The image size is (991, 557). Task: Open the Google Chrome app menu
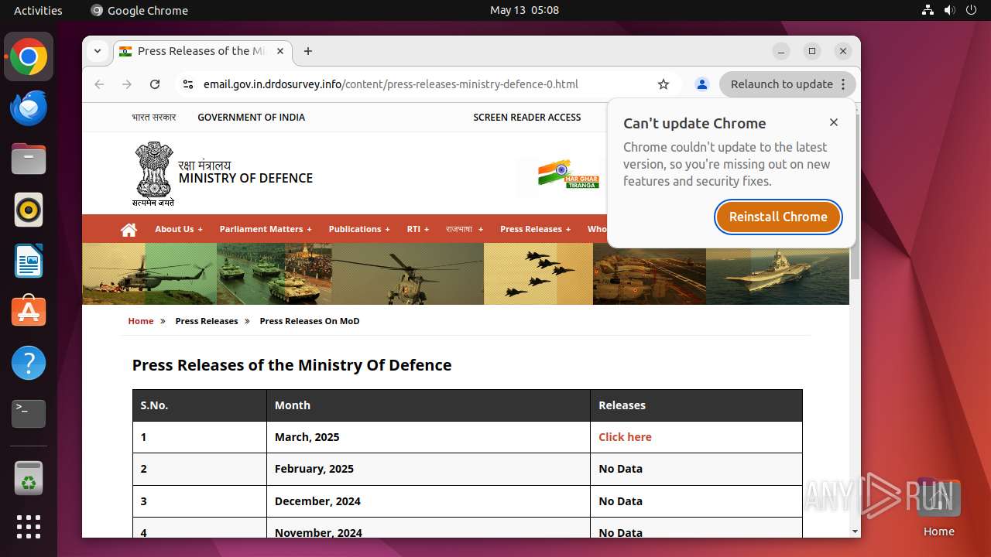coord(139,10)
